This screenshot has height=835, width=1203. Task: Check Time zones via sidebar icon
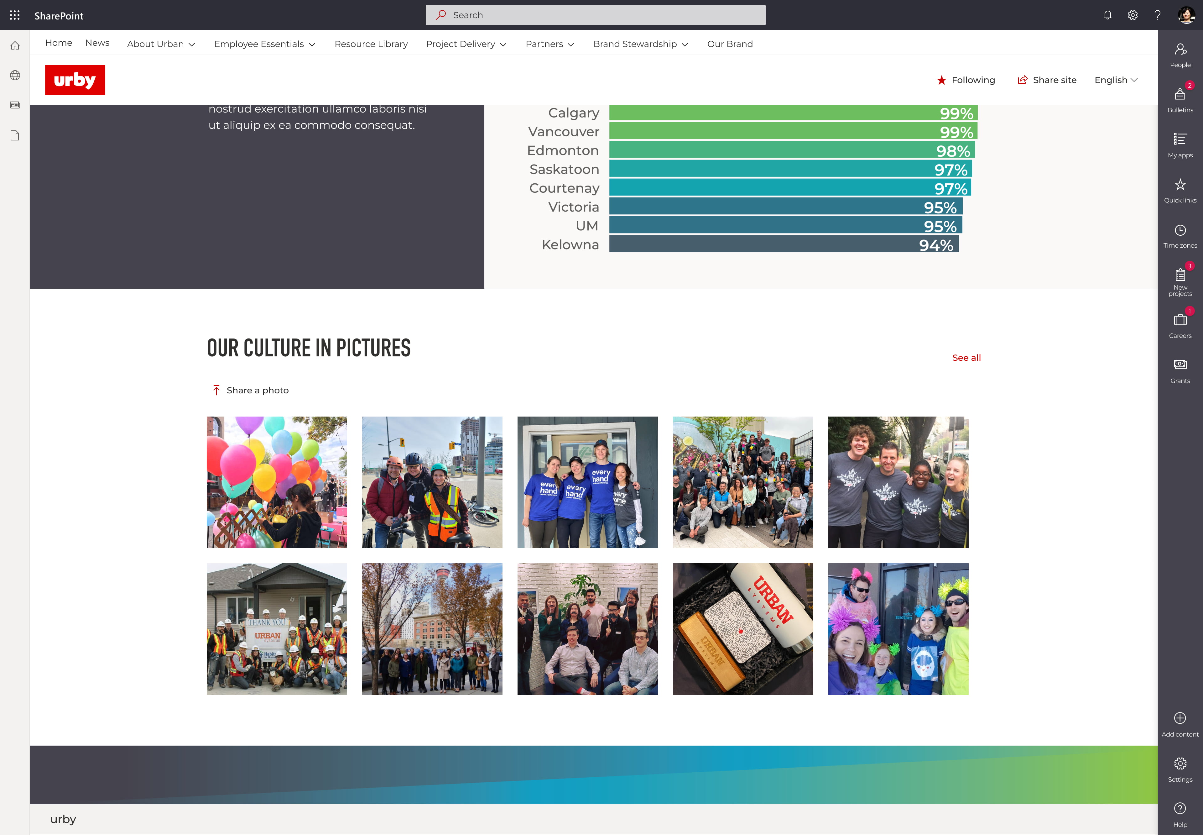(x=1180, y=230)
